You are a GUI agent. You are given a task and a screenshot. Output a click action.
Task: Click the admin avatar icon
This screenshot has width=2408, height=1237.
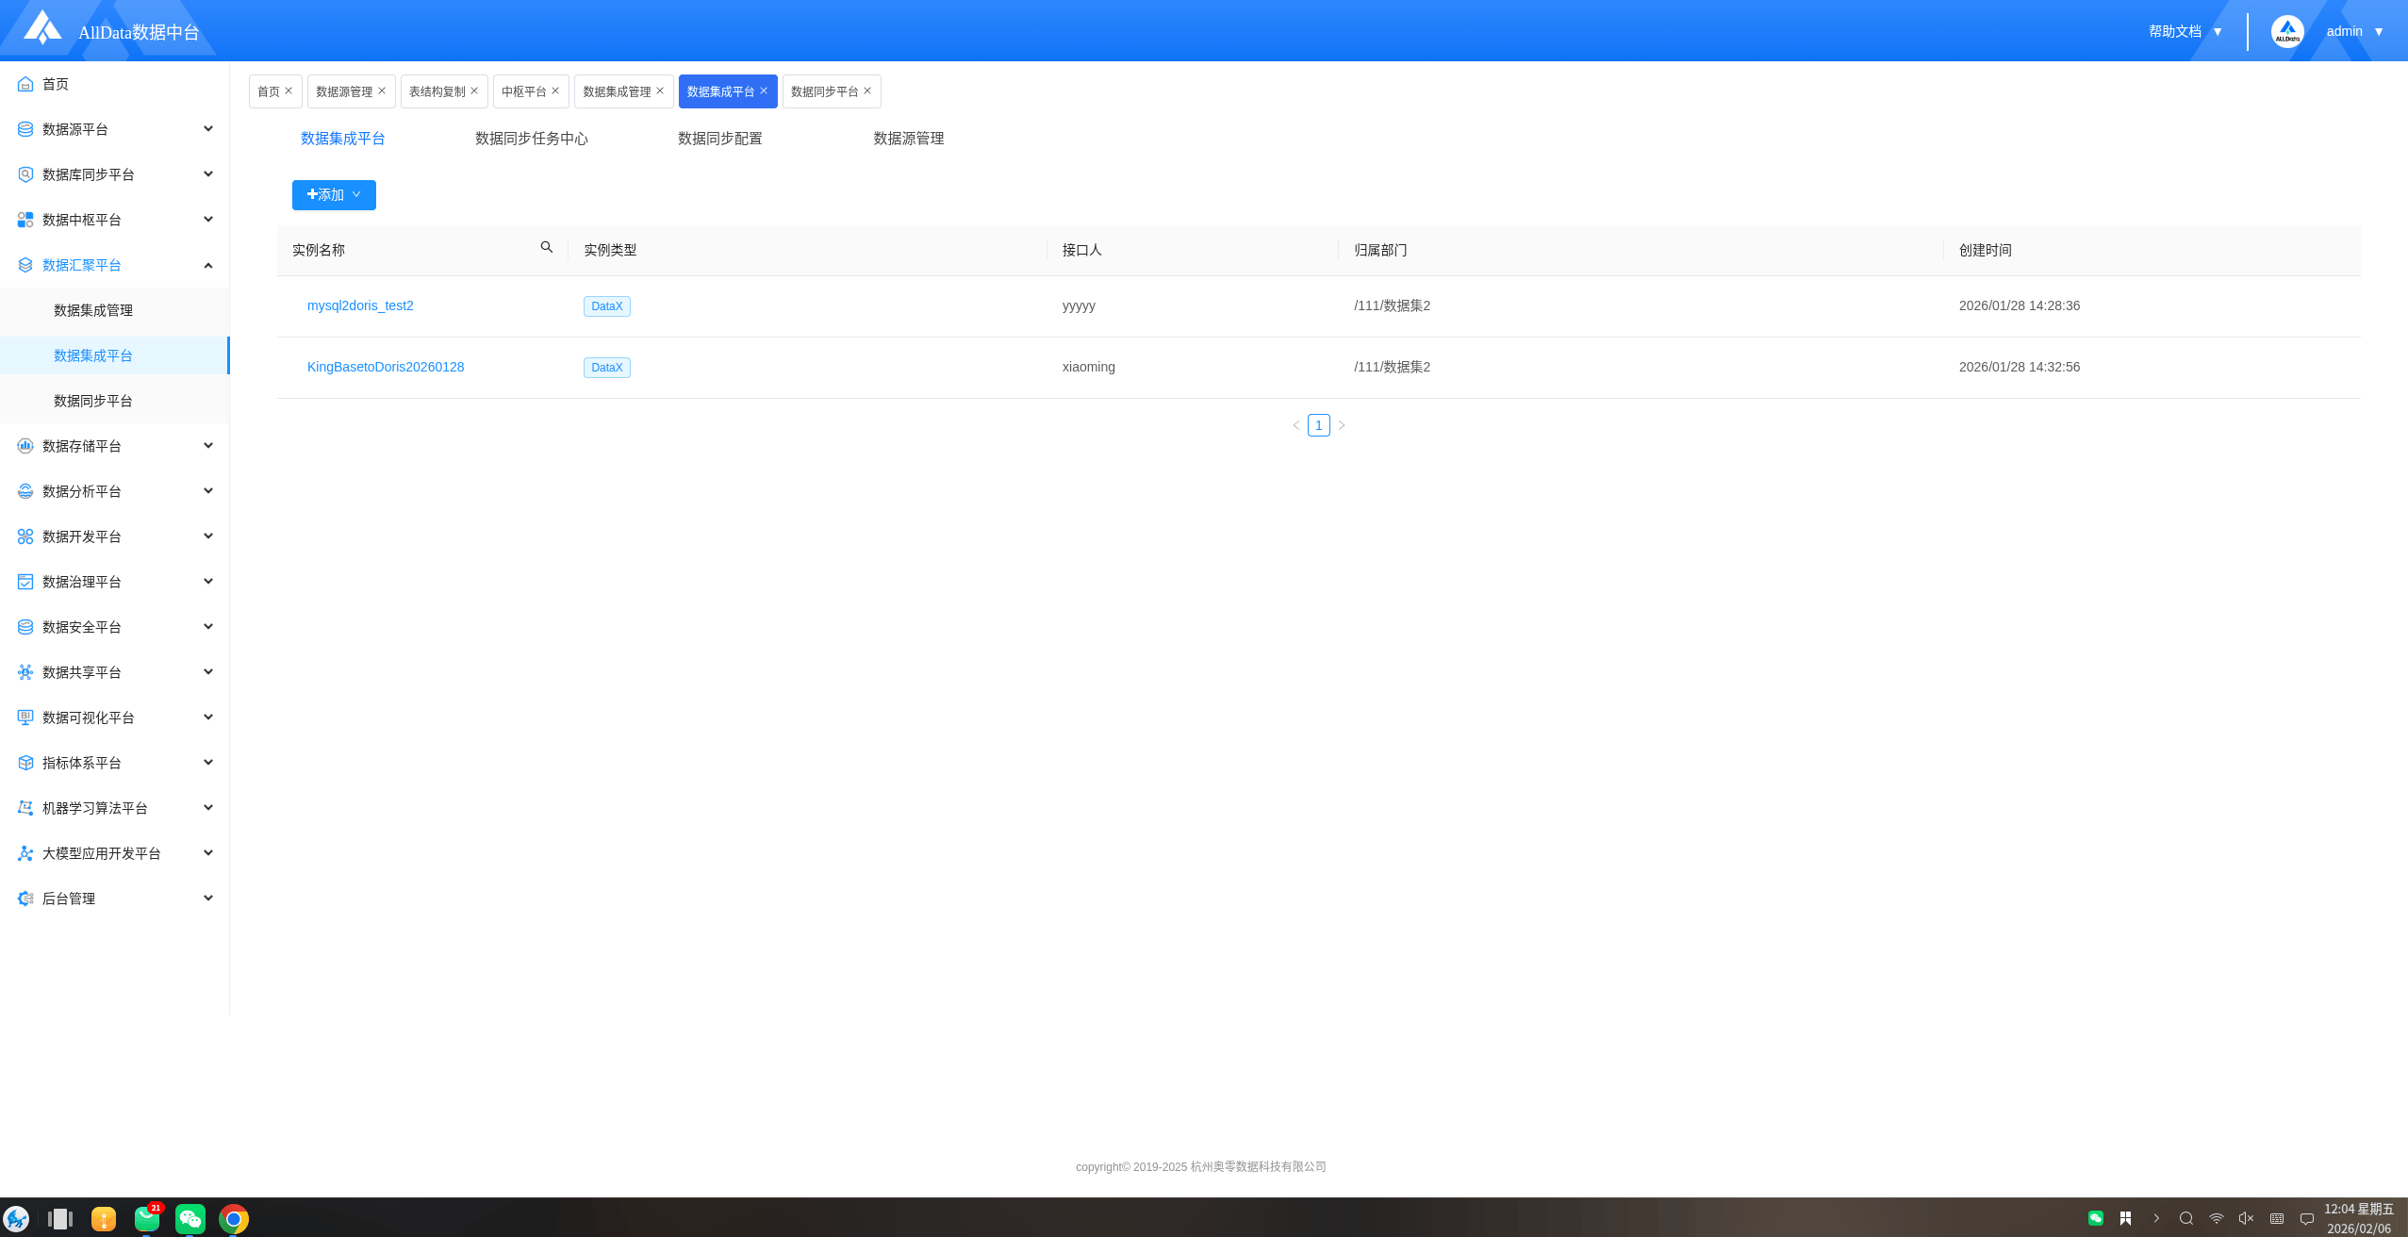(2287, 31)
